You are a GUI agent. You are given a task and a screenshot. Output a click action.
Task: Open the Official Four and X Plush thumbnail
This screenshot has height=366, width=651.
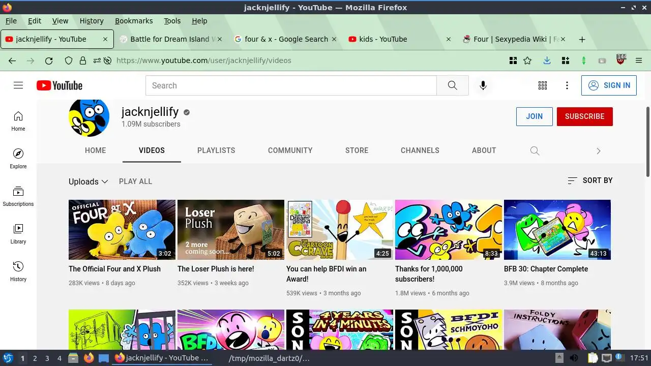pos(122,230)
